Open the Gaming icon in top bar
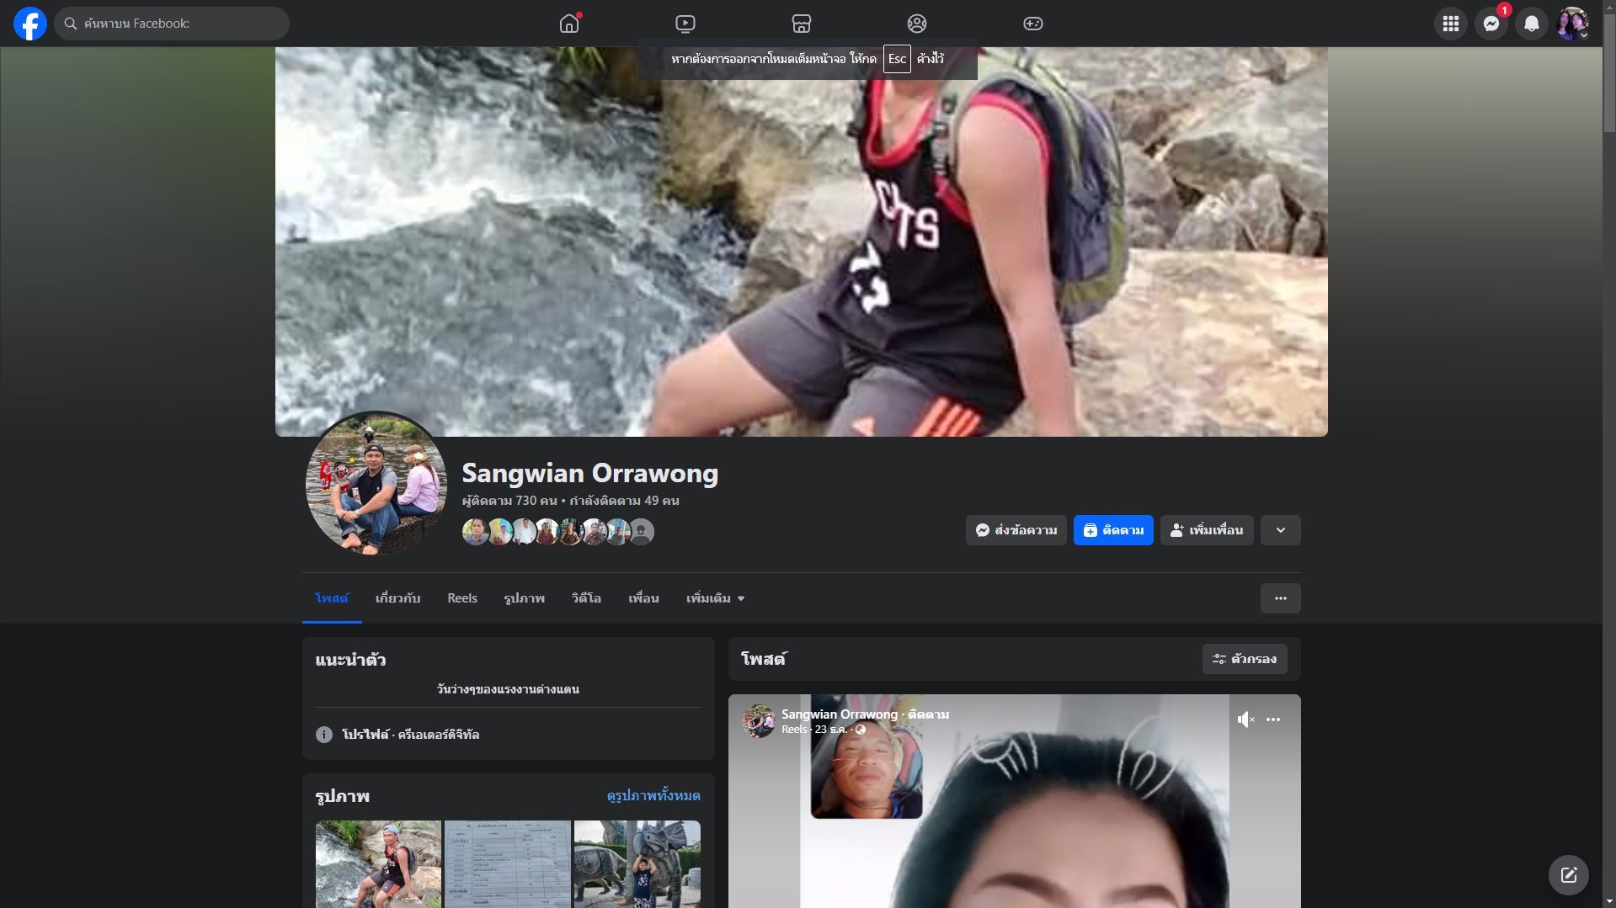Viewport: 1616px width, 908px height. pyautogui.click(x=1032, y=24)
